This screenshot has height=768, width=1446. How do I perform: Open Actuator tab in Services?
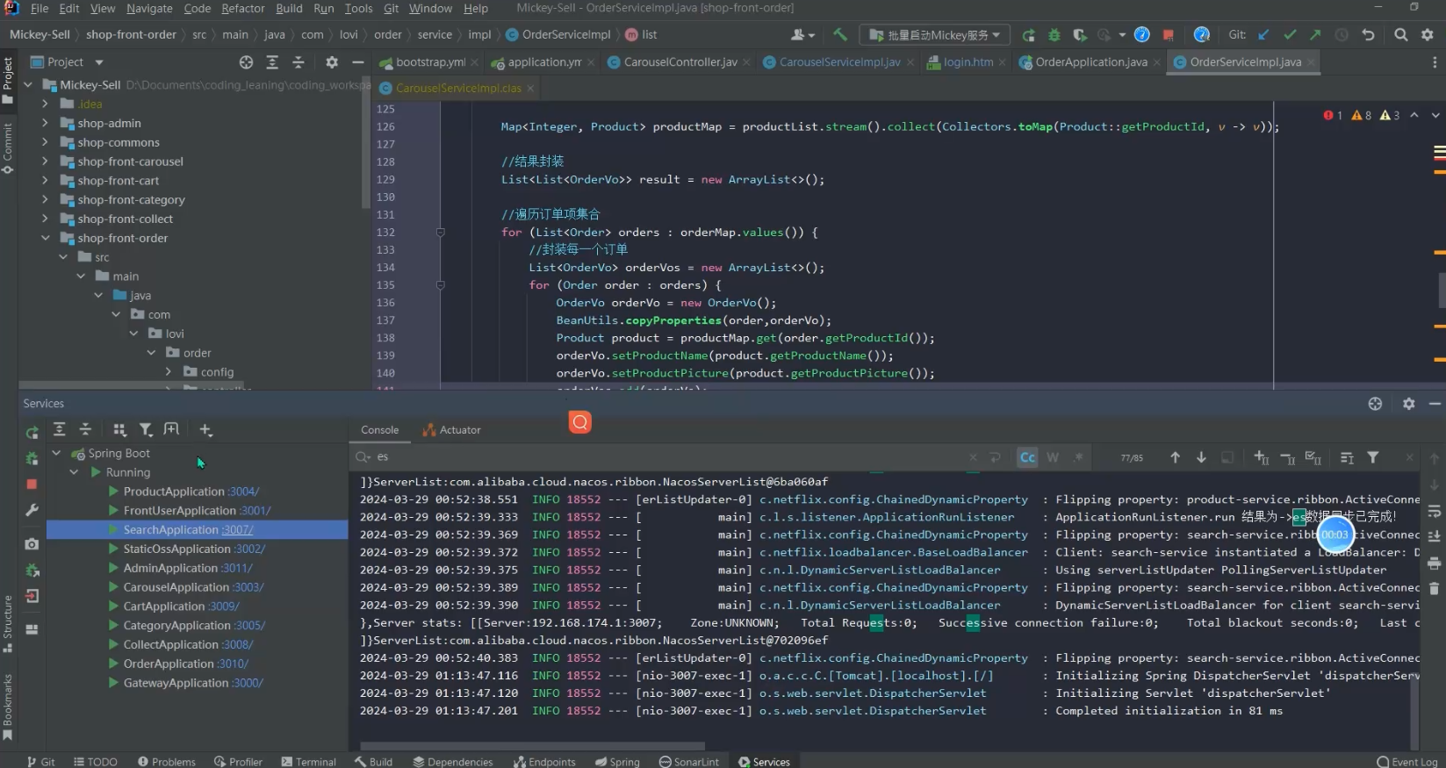coord(452,430)
